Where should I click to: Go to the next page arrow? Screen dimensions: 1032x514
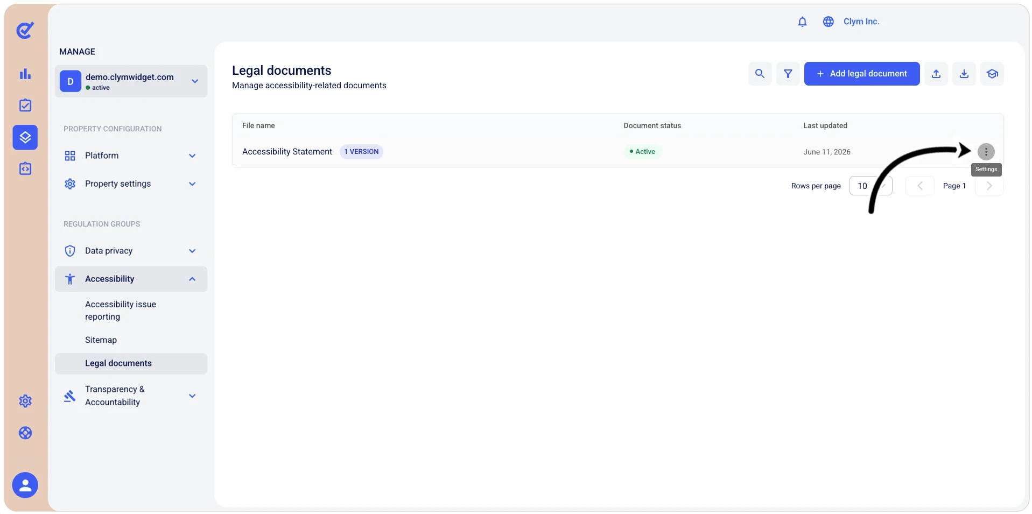click(x=989, y=186)
